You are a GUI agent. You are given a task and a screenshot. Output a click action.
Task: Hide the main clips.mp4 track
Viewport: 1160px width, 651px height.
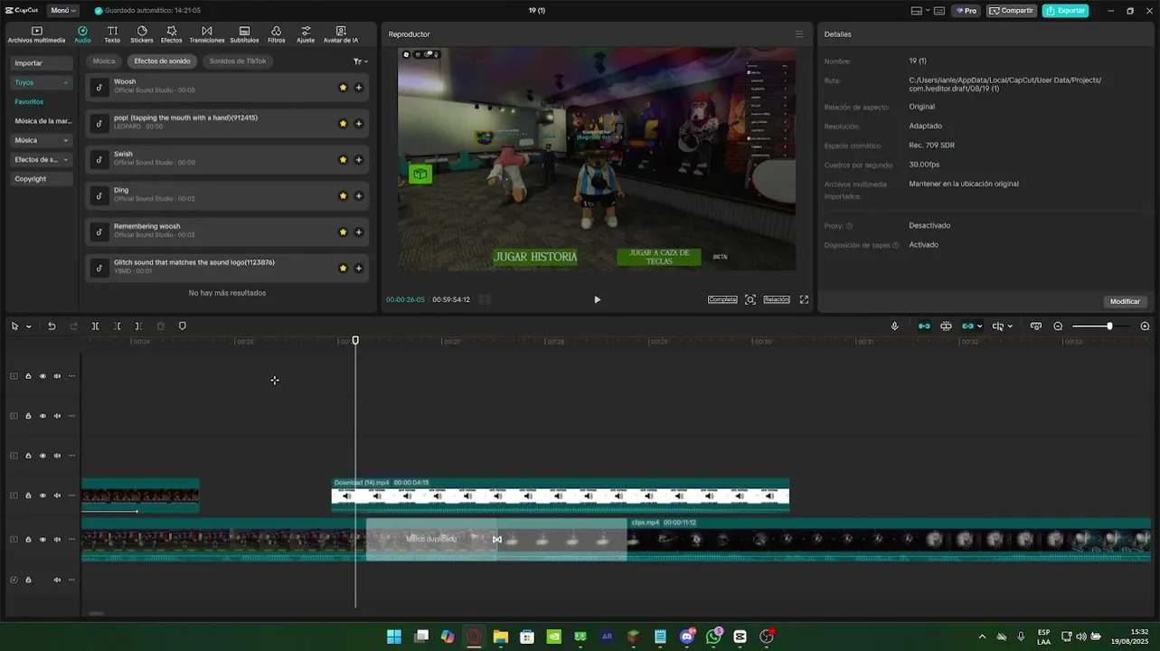coord(42,540)
